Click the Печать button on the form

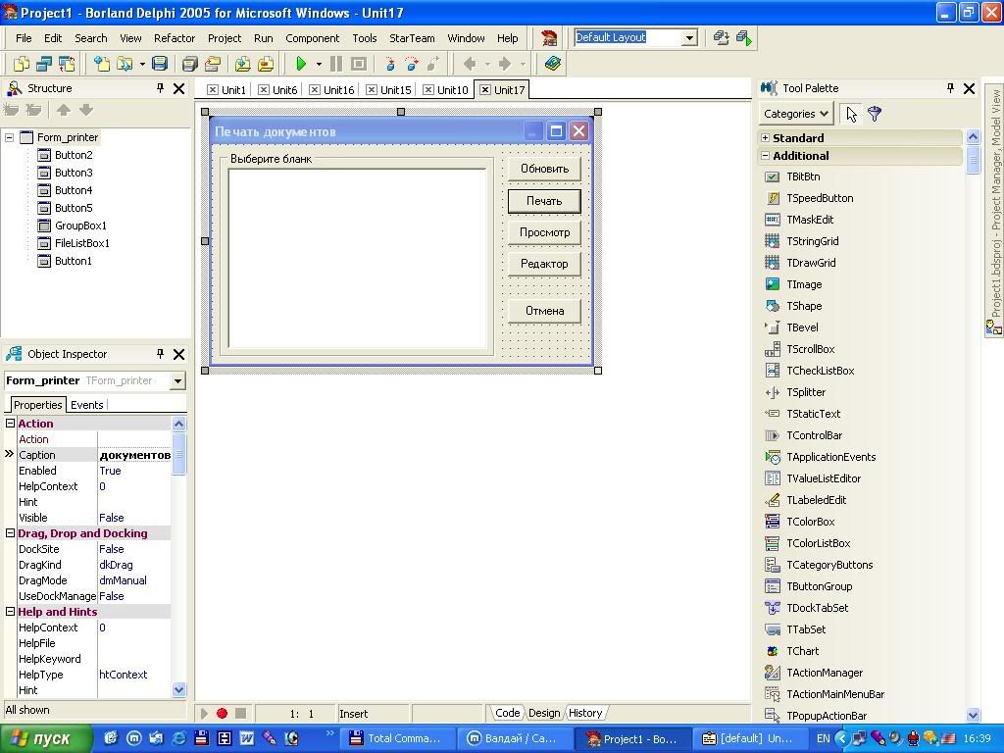[x=544, y=201]
